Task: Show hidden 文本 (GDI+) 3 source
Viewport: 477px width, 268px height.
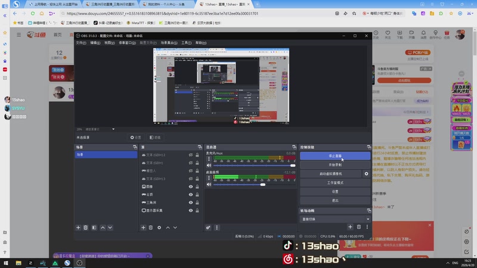Action: pos(191,179)
